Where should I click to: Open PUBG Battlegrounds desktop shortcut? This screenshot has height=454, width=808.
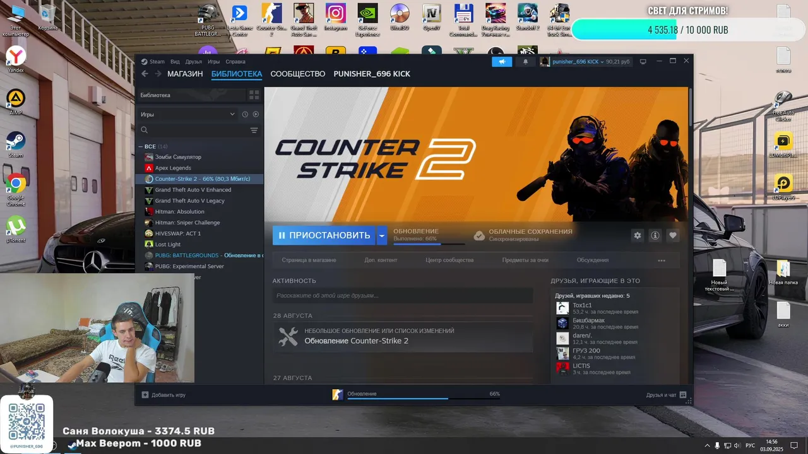(x=208, y=20)
